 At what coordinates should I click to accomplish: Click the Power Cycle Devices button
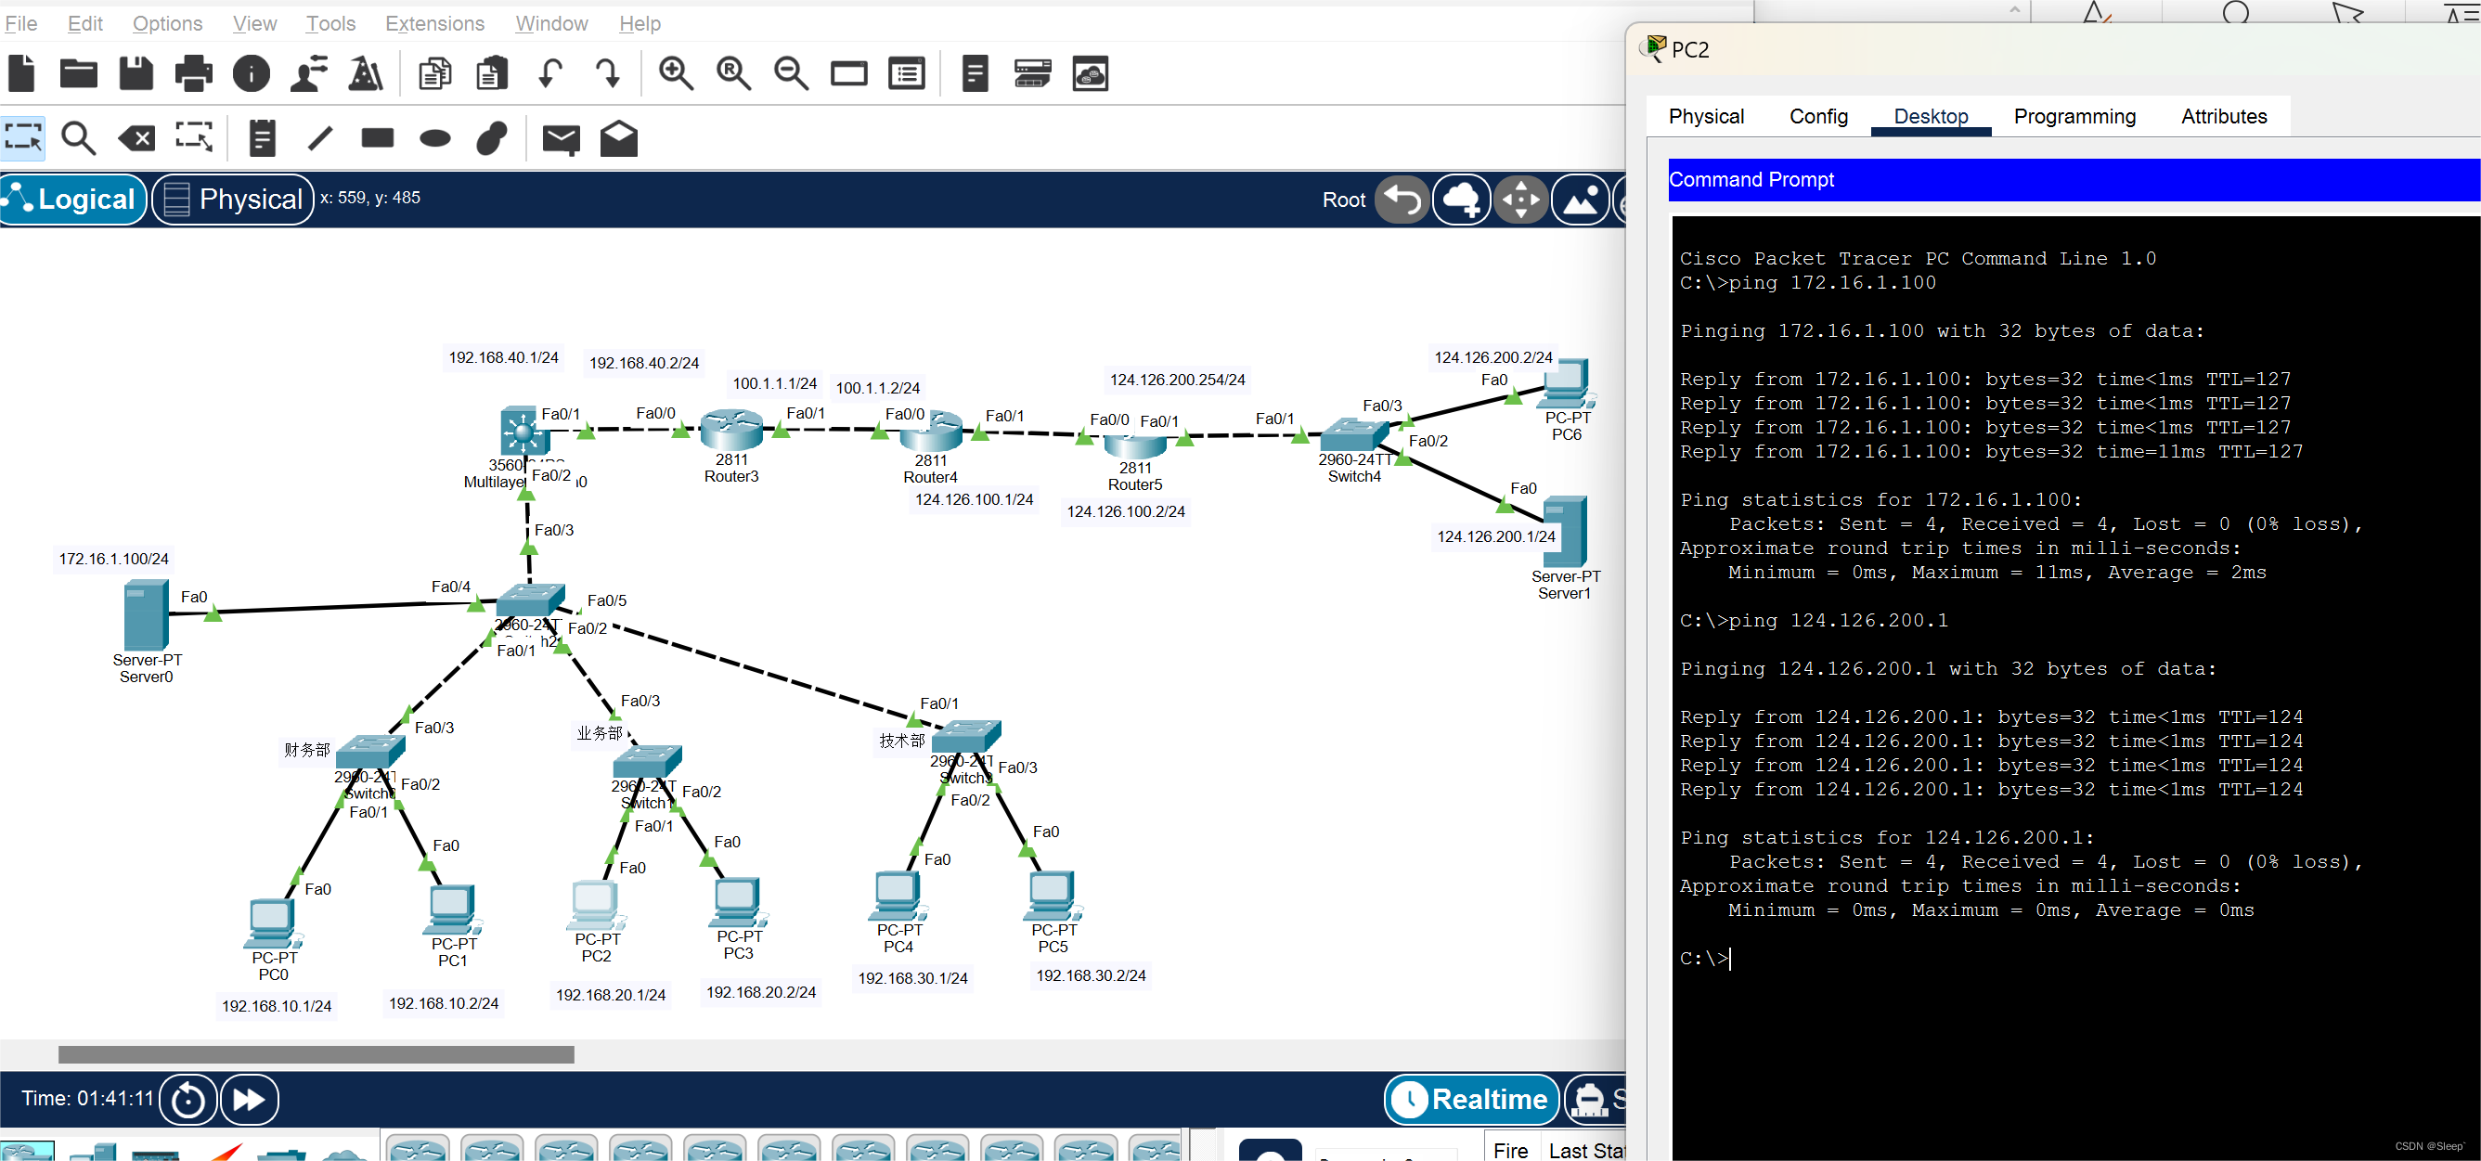tap(187, 1100)
